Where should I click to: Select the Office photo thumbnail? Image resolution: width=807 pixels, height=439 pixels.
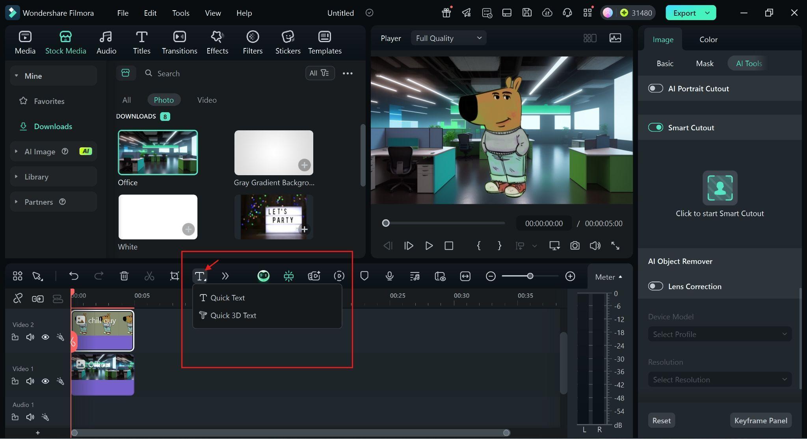tap(158, 152)
